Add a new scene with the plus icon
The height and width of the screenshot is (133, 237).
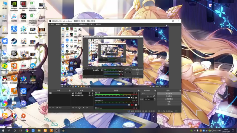point(50,108)
